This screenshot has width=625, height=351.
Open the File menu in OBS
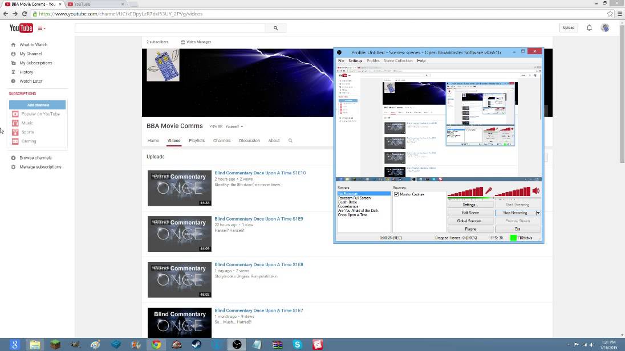pyautogui.click(x=341, y=61)
